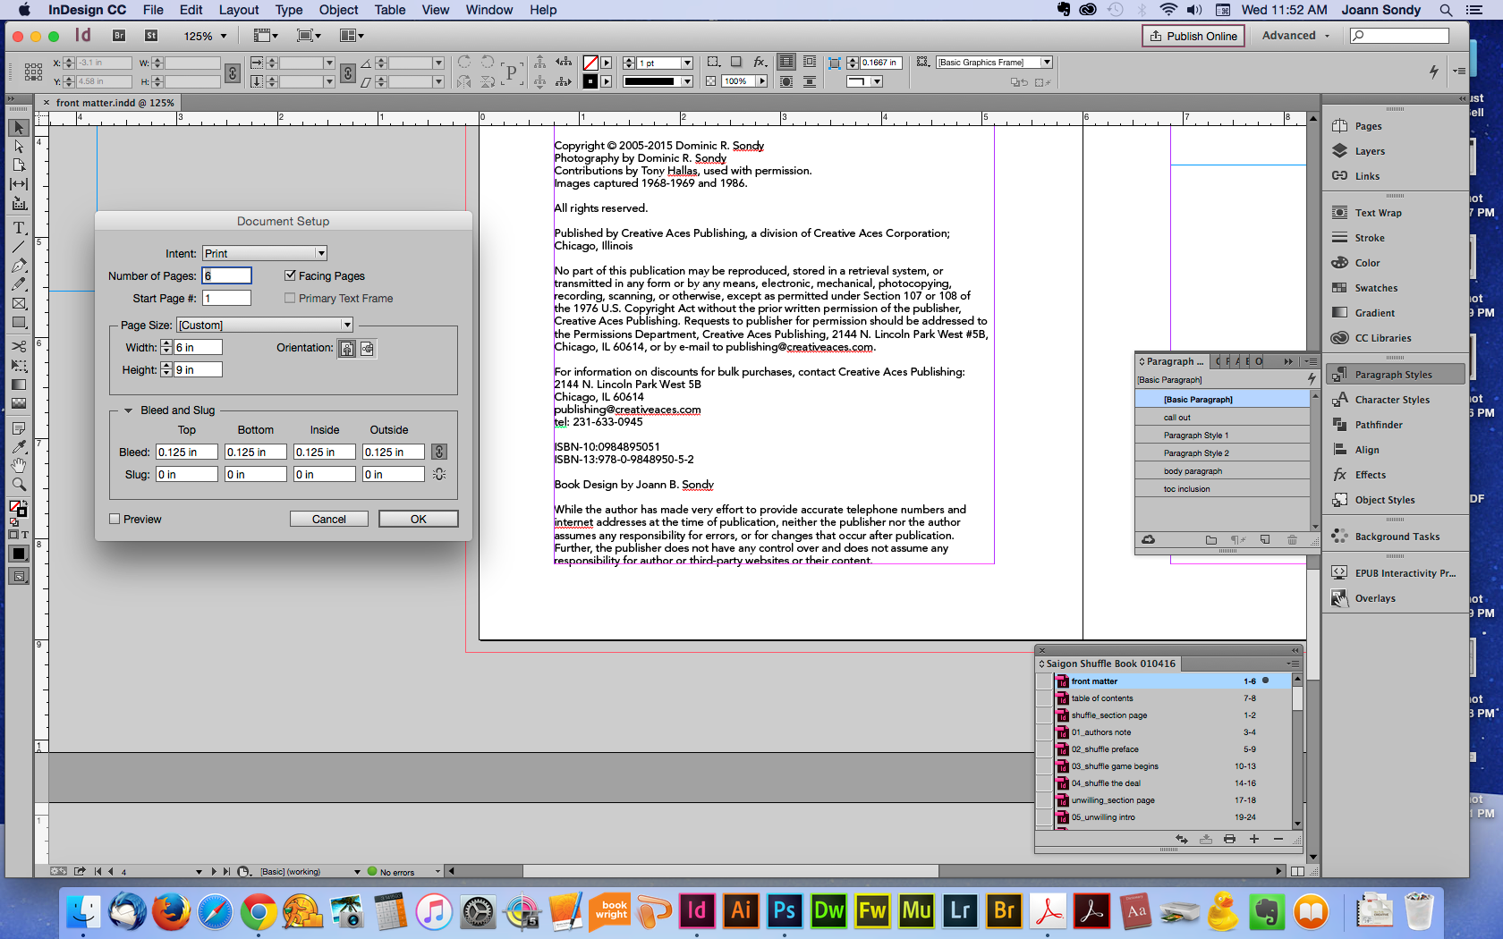Screen dimensions: 1503x939
Task: Open the zoom level dropdown at 125%
Action: point(224,36)
